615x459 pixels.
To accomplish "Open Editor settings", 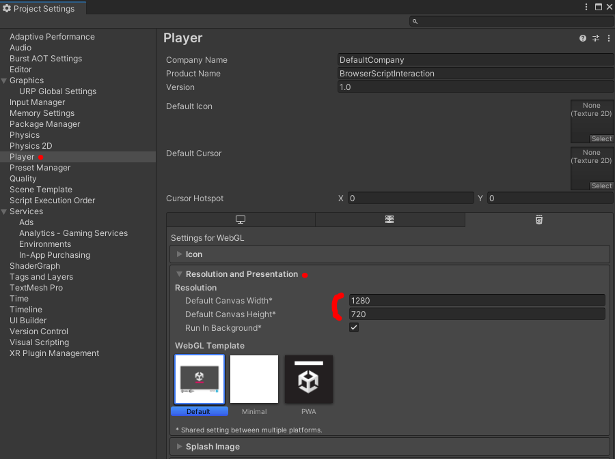I will click(x=20, y=70).
